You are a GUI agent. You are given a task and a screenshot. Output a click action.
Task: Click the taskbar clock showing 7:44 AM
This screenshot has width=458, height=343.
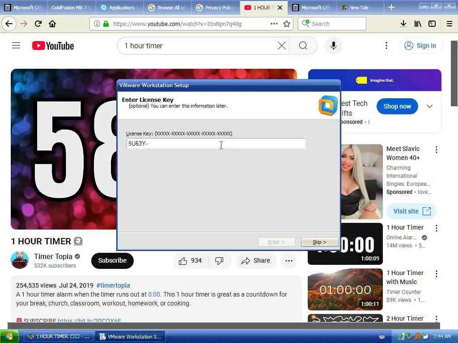pos(442,336)
